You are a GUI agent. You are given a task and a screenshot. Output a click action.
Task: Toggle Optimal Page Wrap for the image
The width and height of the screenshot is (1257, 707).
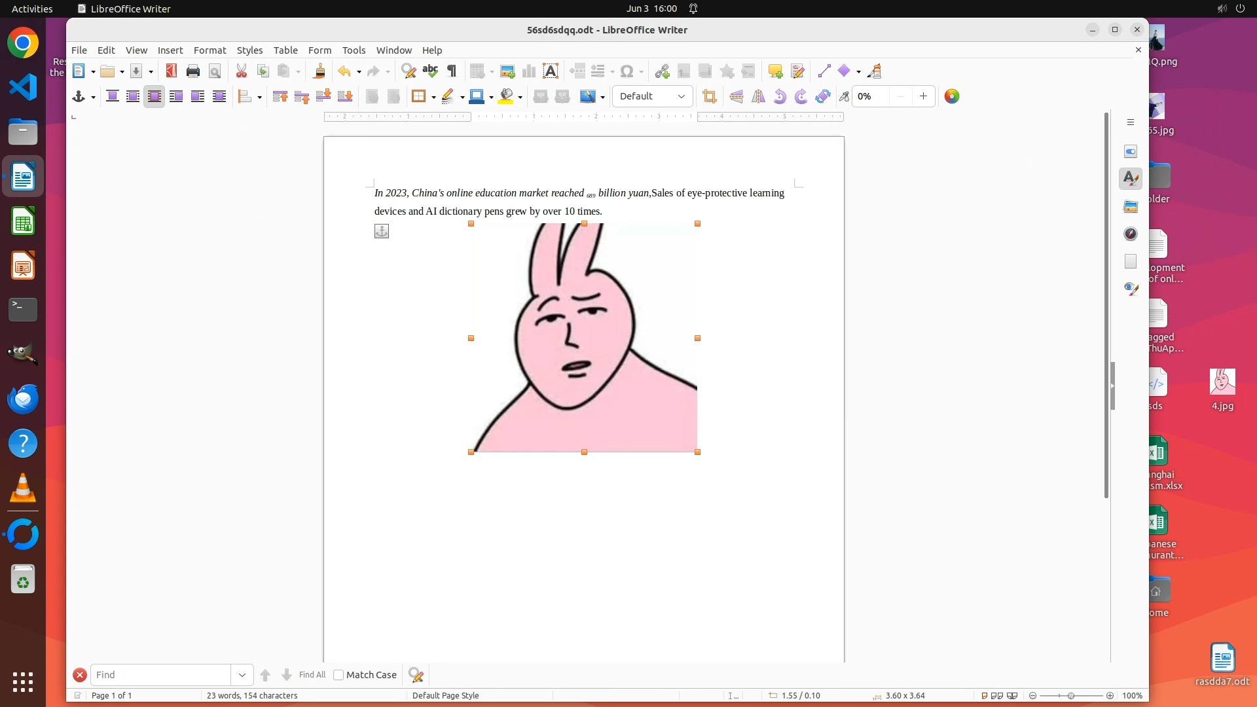[155, 97]
